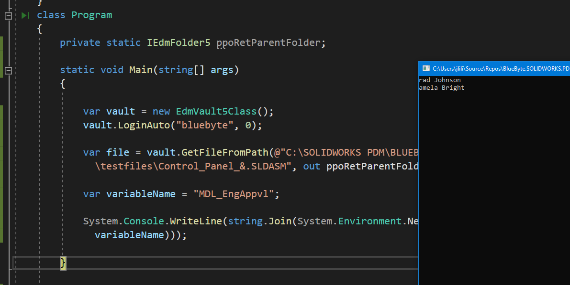Click 'ppoRetParentFolder' field declaration
The image size is (570, 285).
268,43
